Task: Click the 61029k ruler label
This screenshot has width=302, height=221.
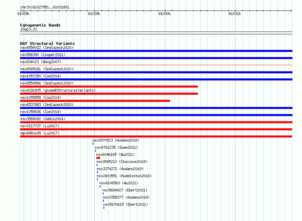Action: point(94,14)
